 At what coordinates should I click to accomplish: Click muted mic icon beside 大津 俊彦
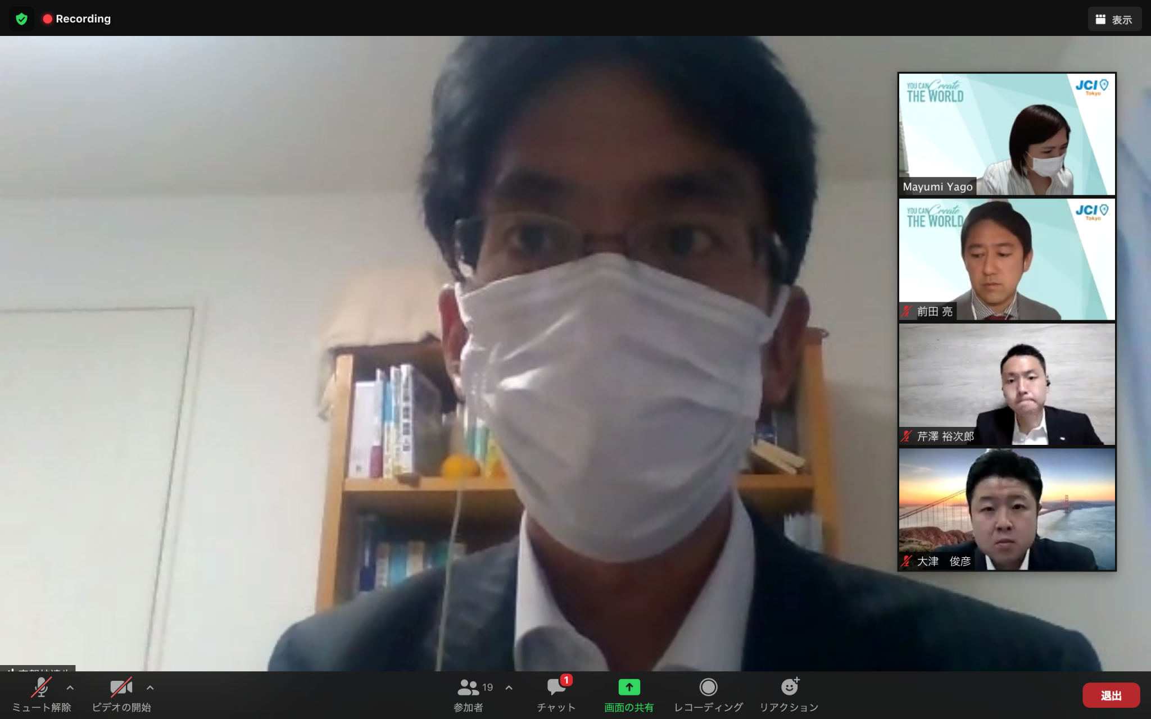pyautogui.click(x=906, y=561)
